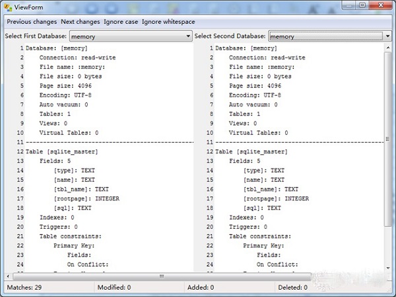Toggle the Ignore whitespace option
This screenshot has width=396, height=297.
click(168, 22)
